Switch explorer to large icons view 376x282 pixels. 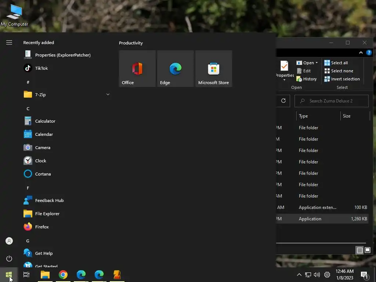[367, 250]
